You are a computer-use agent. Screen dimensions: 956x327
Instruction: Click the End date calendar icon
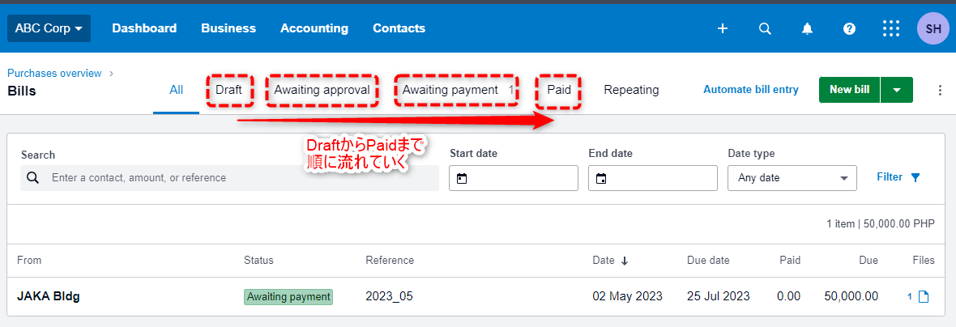click(601, 178)
